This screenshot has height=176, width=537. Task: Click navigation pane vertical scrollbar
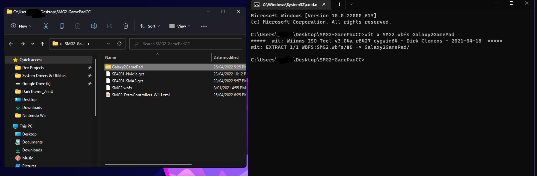click(95, 87)
